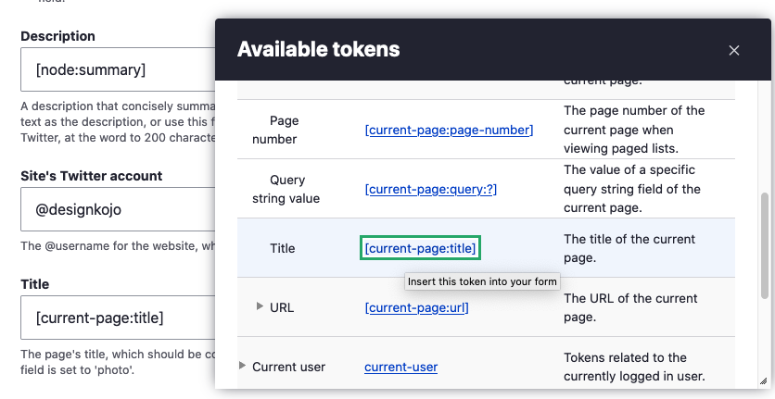Click the Site's Twitter account field
The height and width of the screenshot is (399, 775).
pyautogui.click(x=118, y=209)
